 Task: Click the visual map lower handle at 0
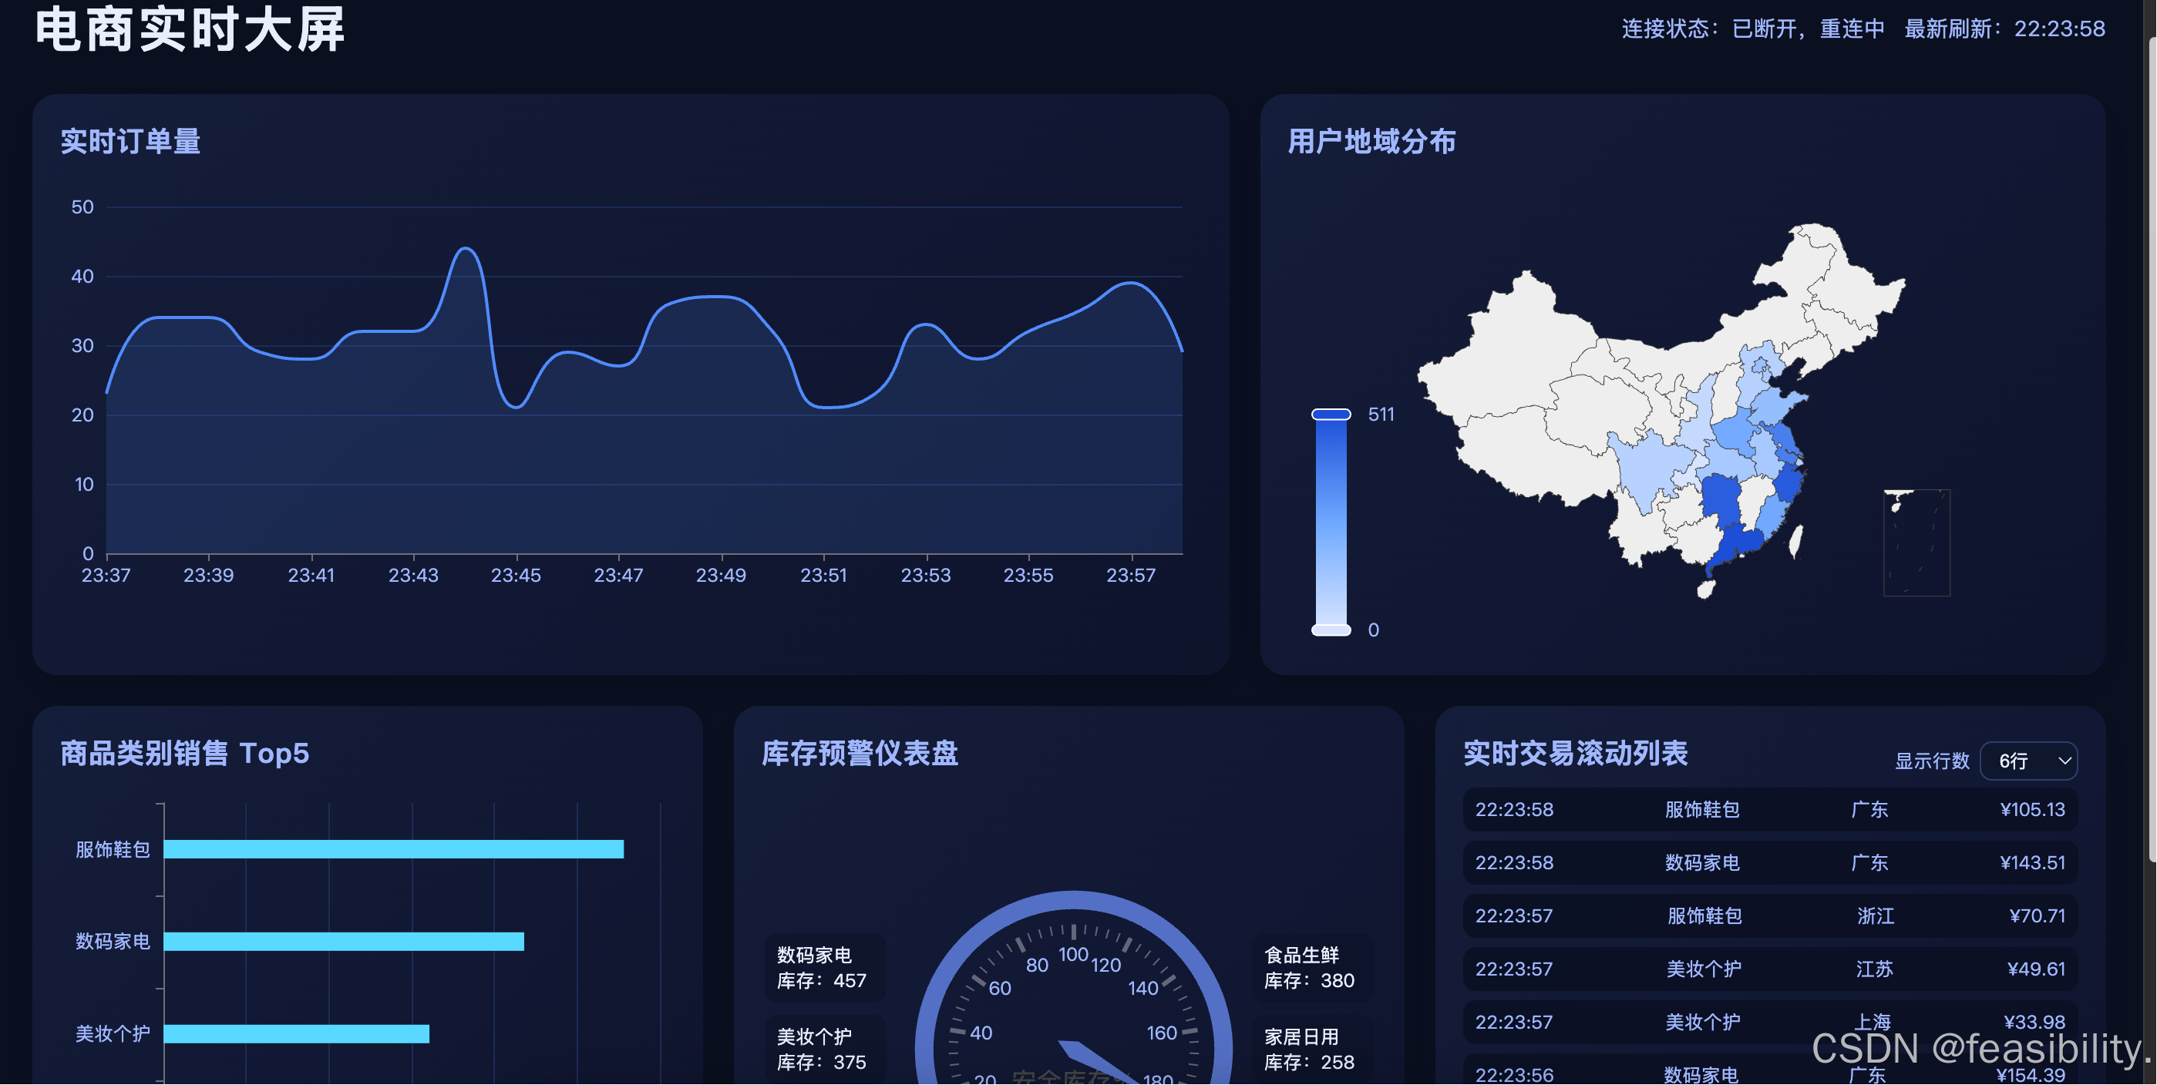1331,630
